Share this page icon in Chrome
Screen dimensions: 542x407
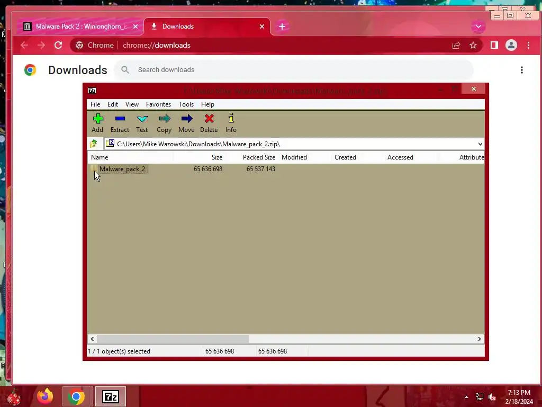[x=456, y=46]
